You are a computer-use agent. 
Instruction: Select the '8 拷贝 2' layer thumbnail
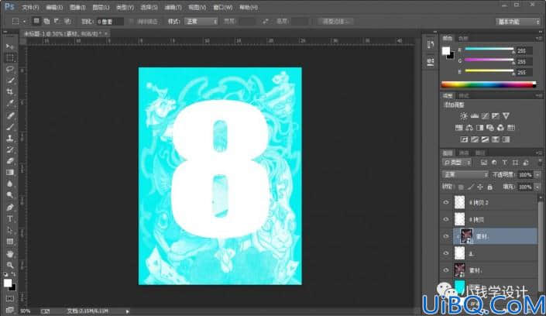point(459,202)
